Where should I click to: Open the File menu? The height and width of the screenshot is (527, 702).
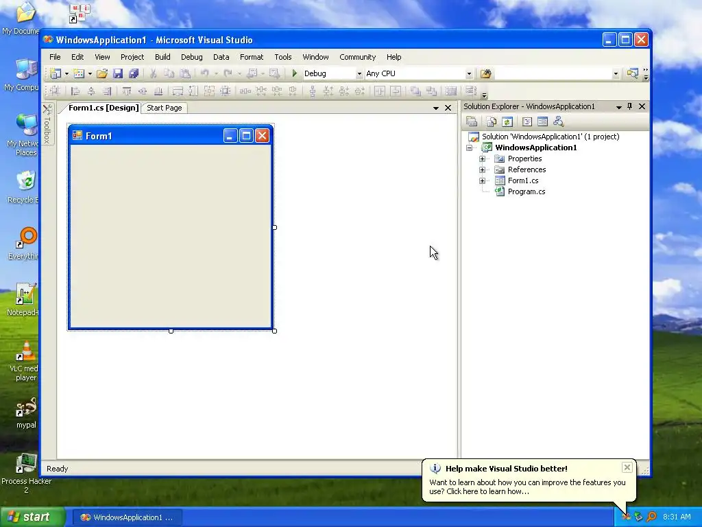55,57
